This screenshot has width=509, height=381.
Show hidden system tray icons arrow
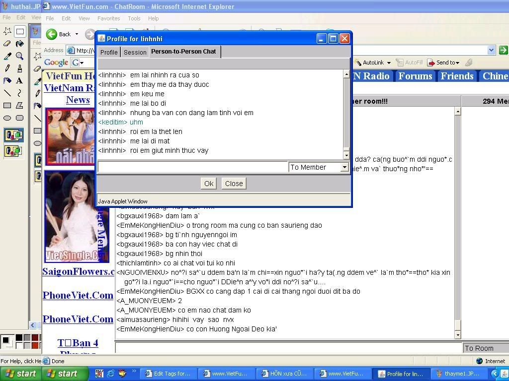coord(495,374)
